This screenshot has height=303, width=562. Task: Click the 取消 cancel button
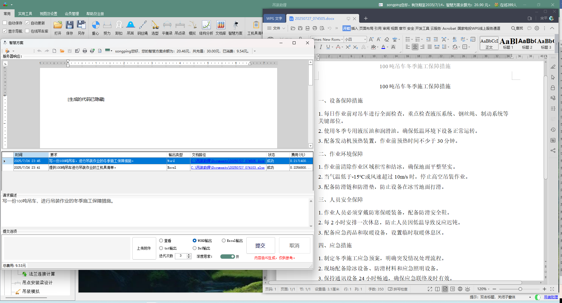[294, 246]
